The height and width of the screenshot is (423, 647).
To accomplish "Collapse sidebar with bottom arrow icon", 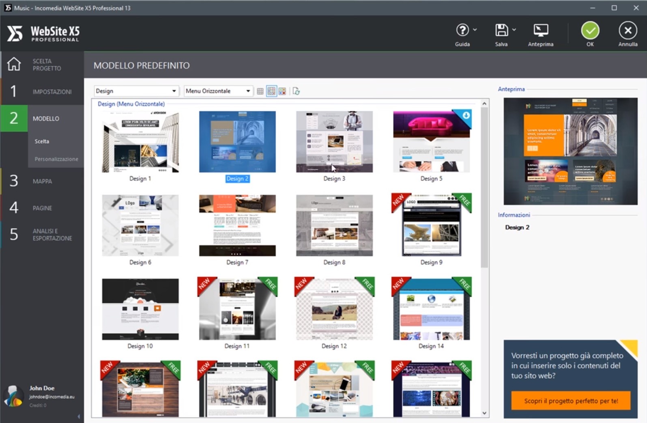I will [x=79, y=417].
